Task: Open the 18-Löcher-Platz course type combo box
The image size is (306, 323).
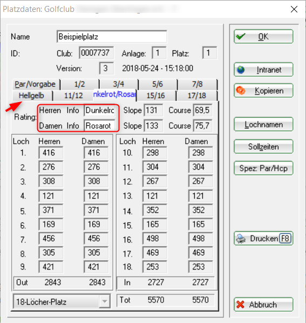Action: (x=62, y=301)
